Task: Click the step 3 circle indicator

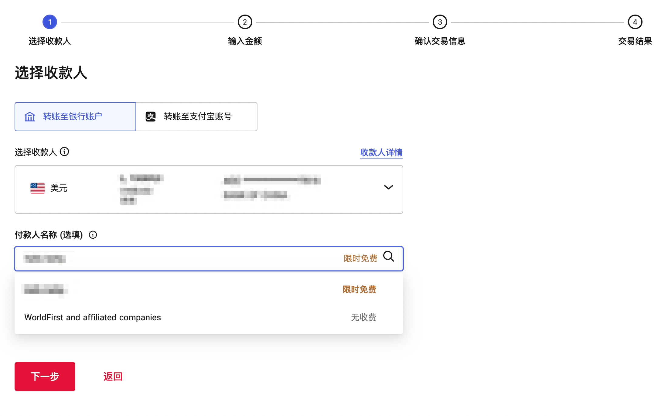Action: coord(440,22)
